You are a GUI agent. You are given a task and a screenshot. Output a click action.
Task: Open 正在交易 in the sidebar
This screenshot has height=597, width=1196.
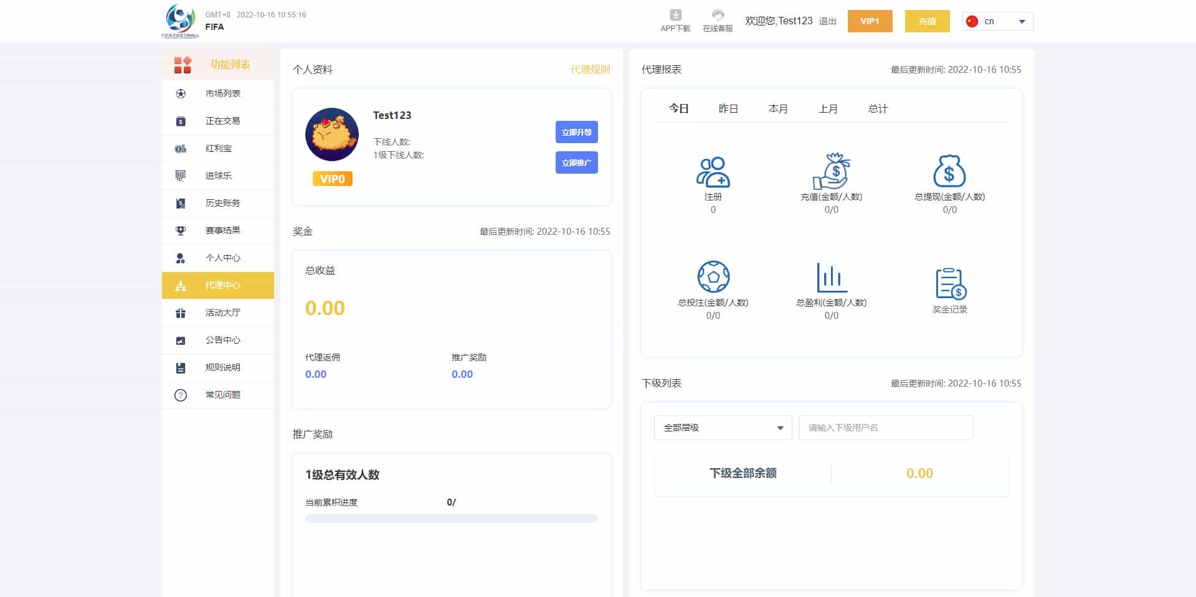(218, 121)
